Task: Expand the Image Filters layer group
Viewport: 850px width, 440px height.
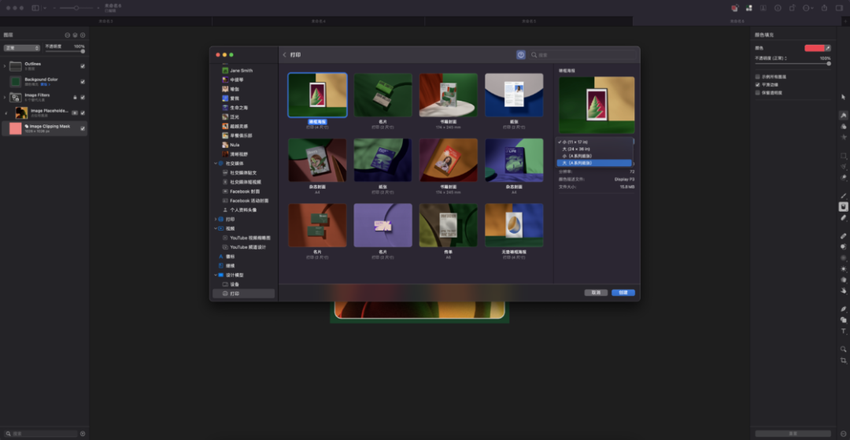Action: coord(5,98)
